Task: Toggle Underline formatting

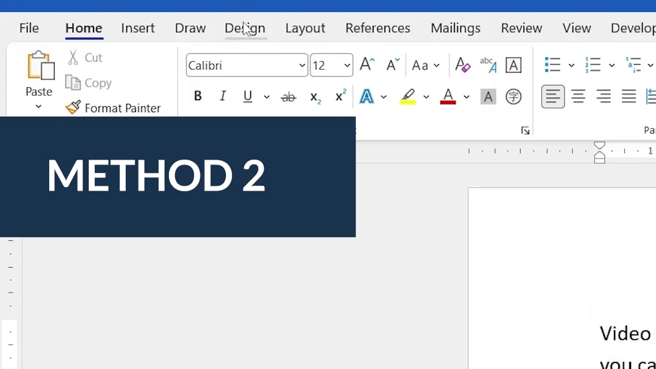Action: point(248,96)
